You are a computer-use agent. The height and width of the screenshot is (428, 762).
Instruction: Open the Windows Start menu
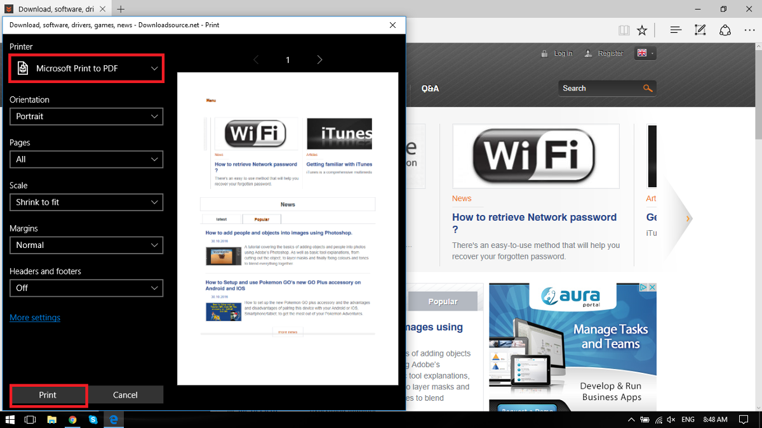click(10, 420)
